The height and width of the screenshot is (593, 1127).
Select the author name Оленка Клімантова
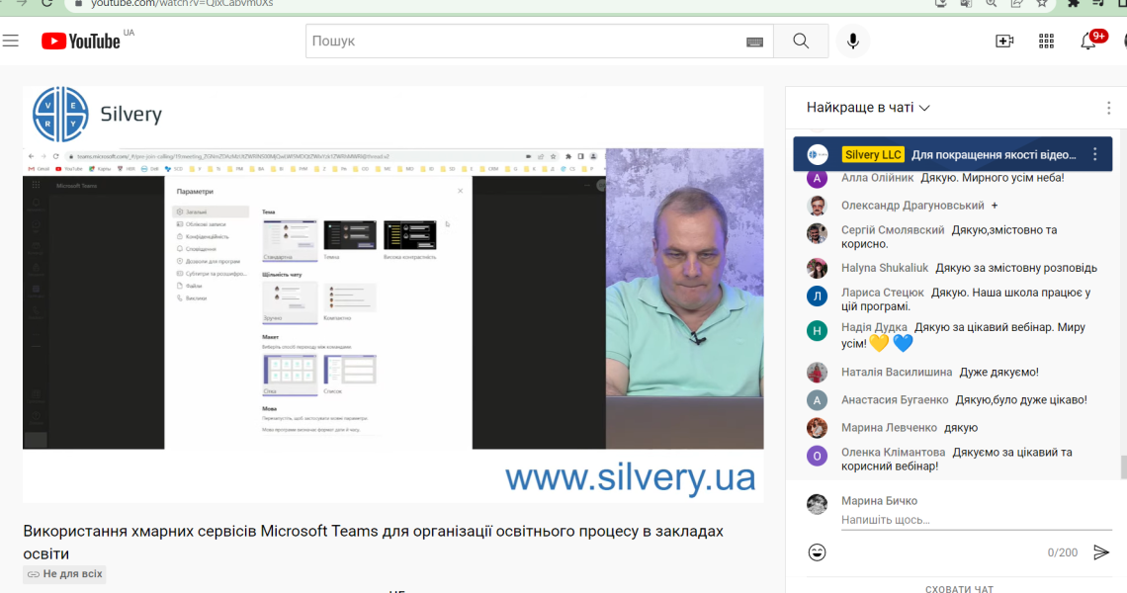click(894, 452)
